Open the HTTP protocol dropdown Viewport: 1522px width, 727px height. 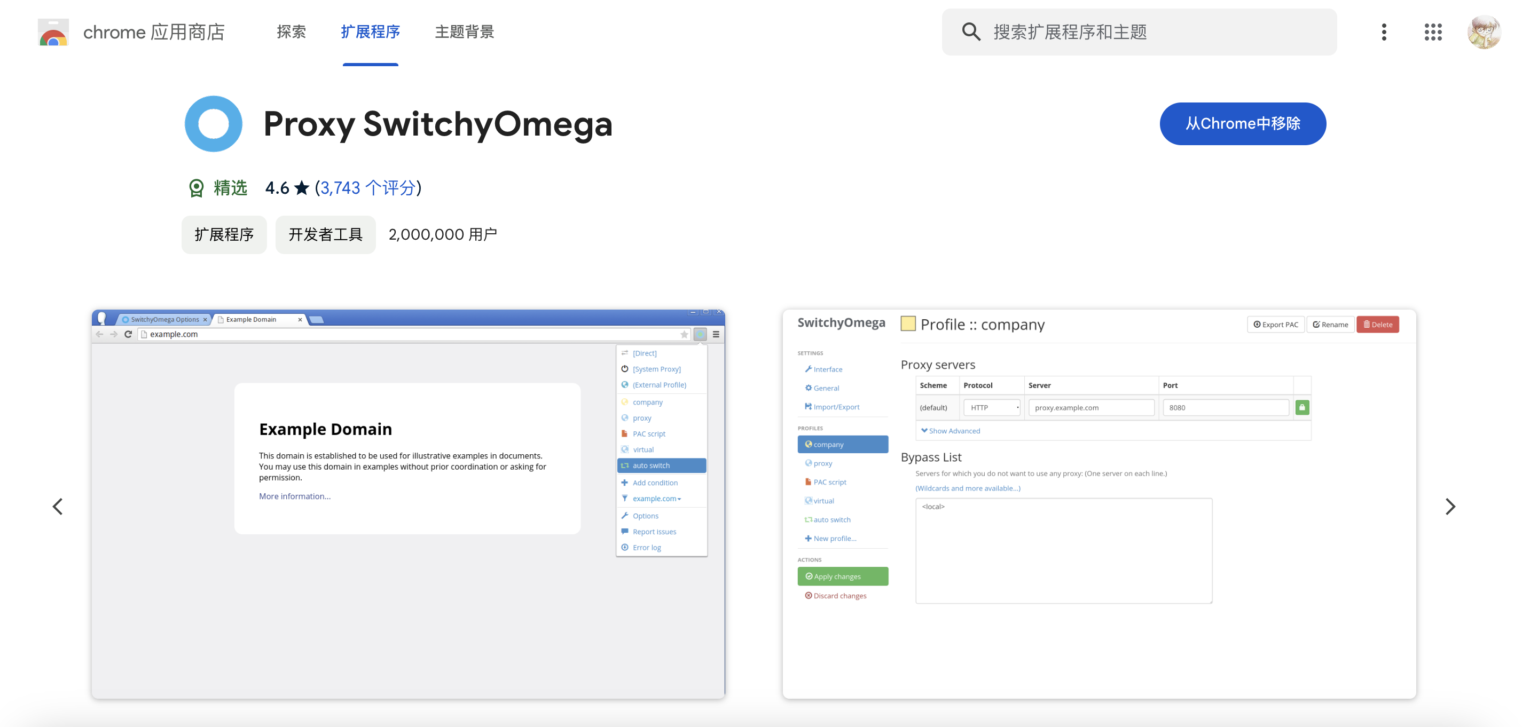(991, 407)
